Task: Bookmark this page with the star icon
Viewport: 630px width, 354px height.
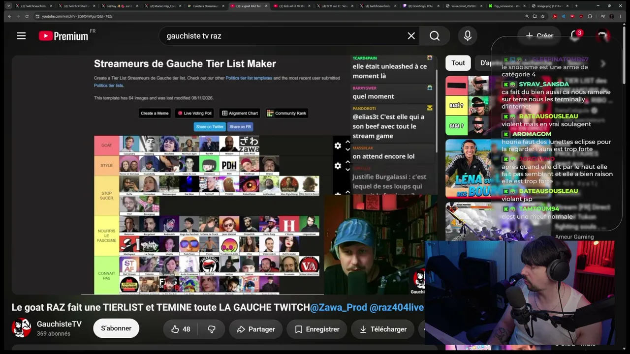Action: click(543, 16)
